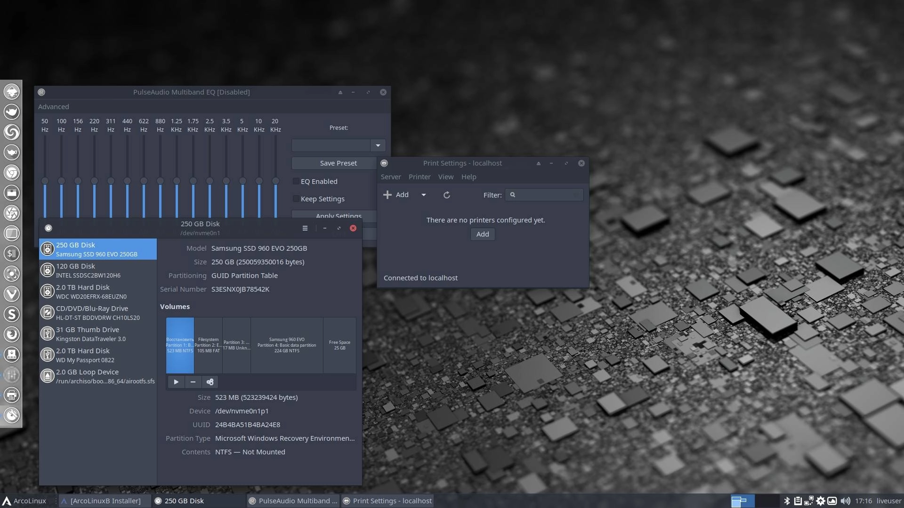
Task: Open the printer dock icon
Action: click(12, 395)
